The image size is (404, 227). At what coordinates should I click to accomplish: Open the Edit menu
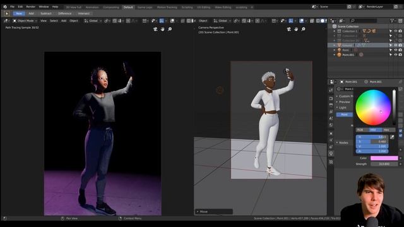pos(20,7)
